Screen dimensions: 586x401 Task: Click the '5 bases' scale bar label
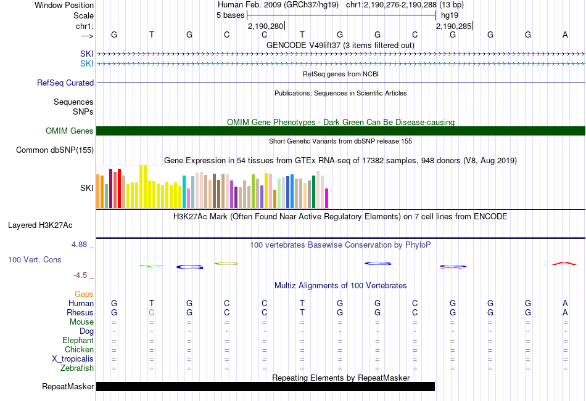(x=230, y=15)
